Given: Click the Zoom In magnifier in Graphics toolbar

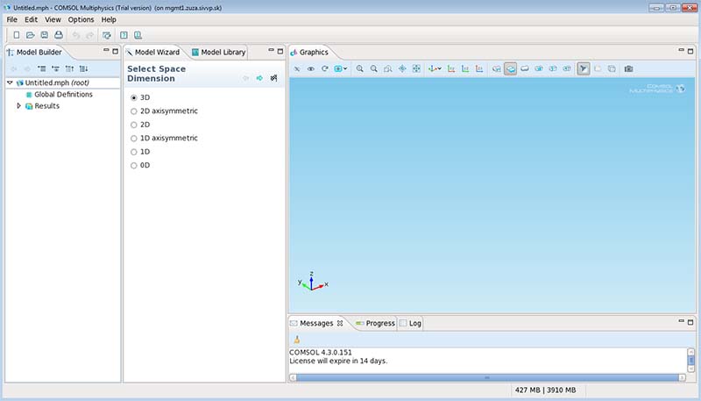Looking at the screenshot, I should 360,68.
